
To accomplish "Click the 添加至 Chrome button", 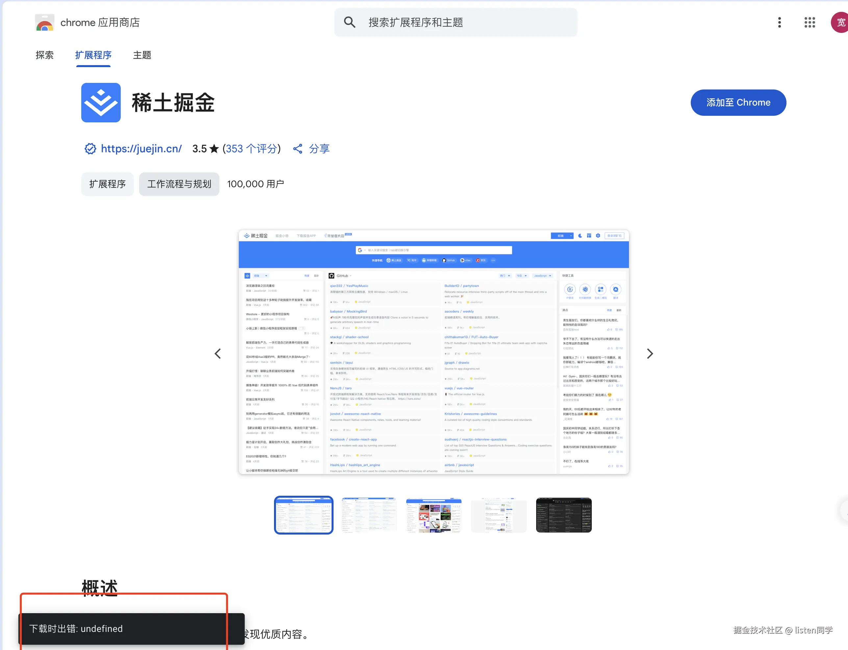I will tap(738, 103).
